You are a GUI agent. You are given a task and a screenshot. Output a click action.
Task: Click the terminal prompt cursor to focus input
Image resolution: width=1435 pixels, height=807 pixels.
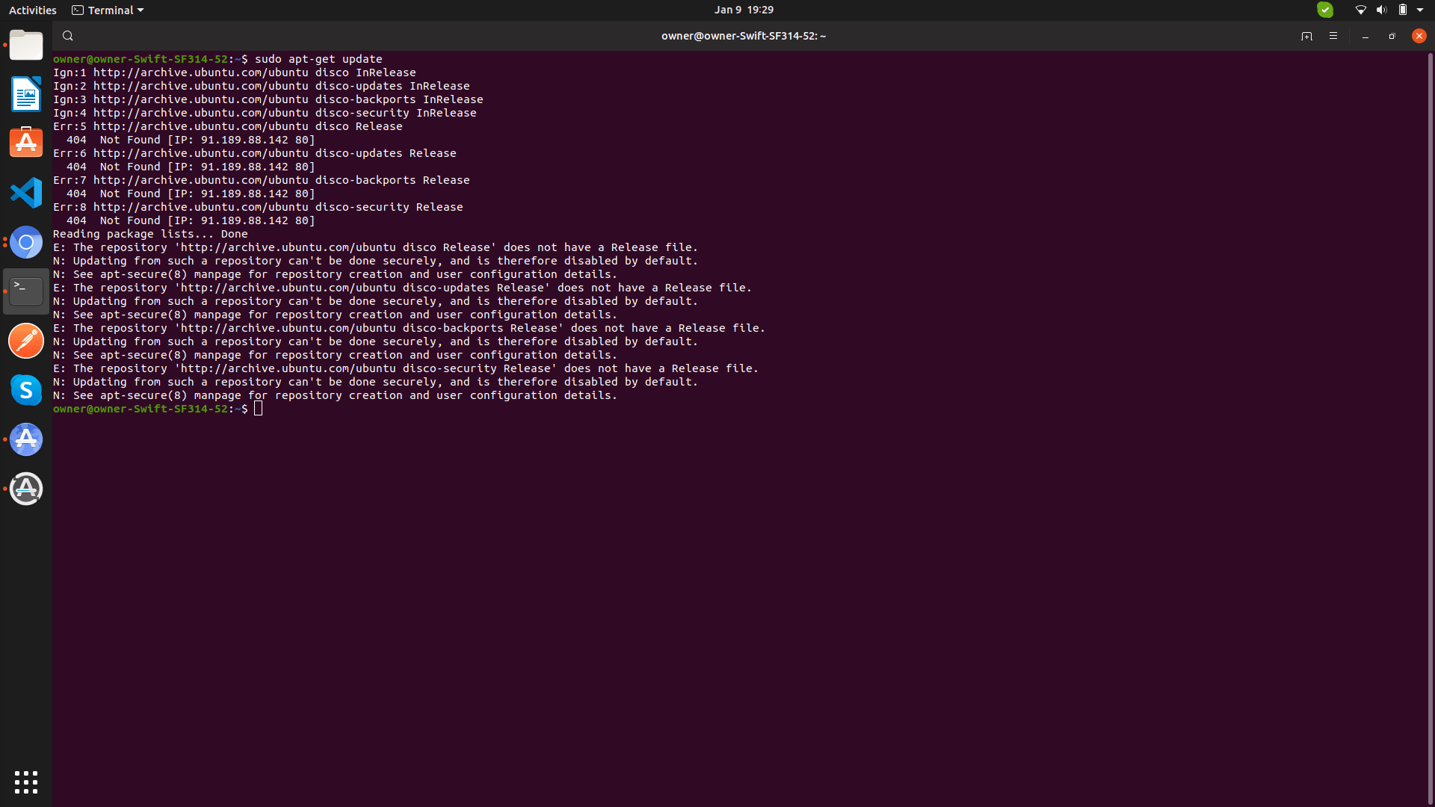(x=258, y=409)
